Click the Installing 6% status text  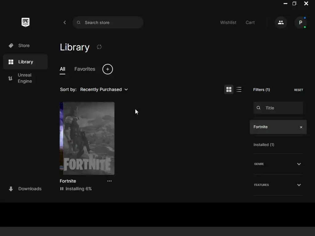pos(78,189)
